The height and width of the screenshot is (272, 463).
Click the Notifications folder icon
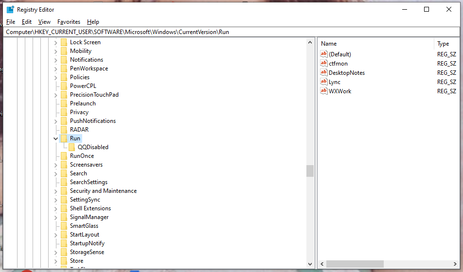click(x=64, y=60)
